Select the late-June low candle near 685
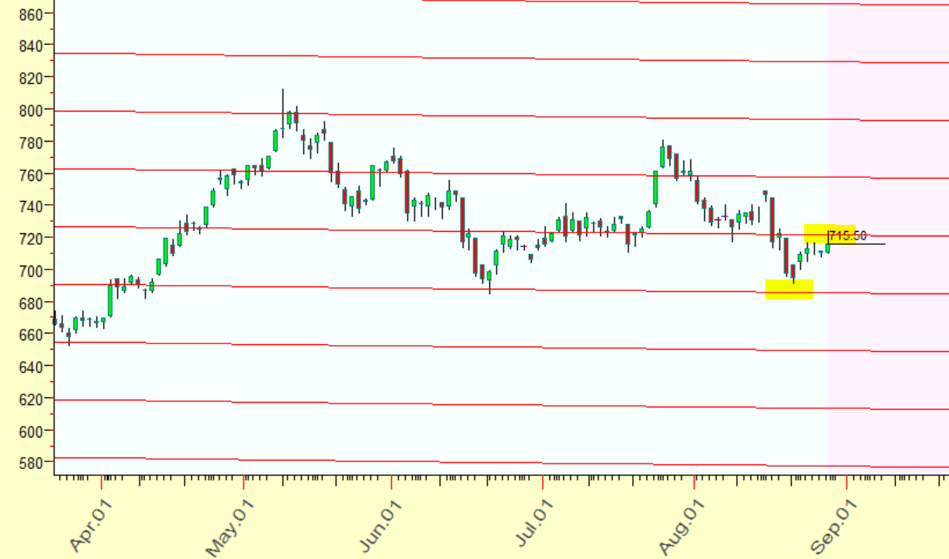This screenshot has height=559, width=949. coord(489,280)
